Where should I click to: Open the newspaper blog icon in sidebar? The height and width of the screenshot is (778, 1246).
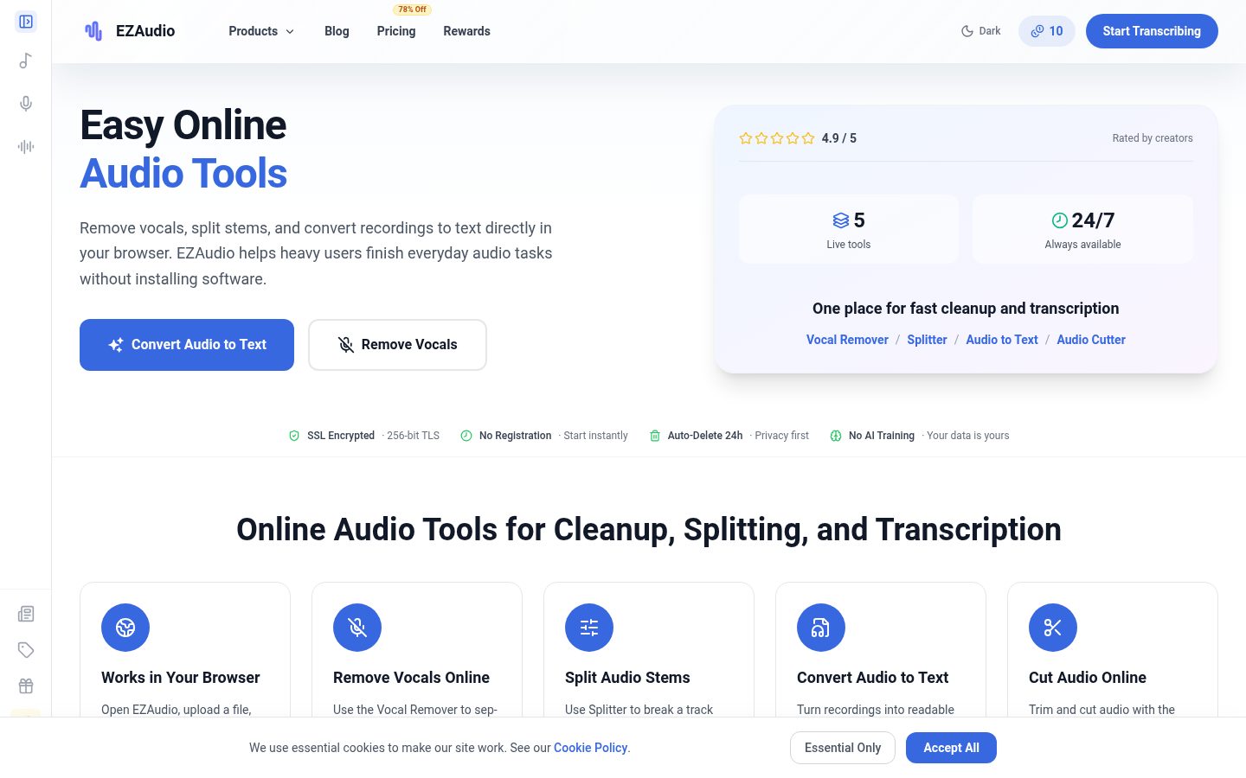(x=26, y=614)
